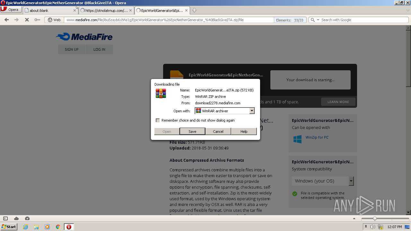
Task: Click the Uploaded: 2018-05-31 text
Action: click(199, 148)
